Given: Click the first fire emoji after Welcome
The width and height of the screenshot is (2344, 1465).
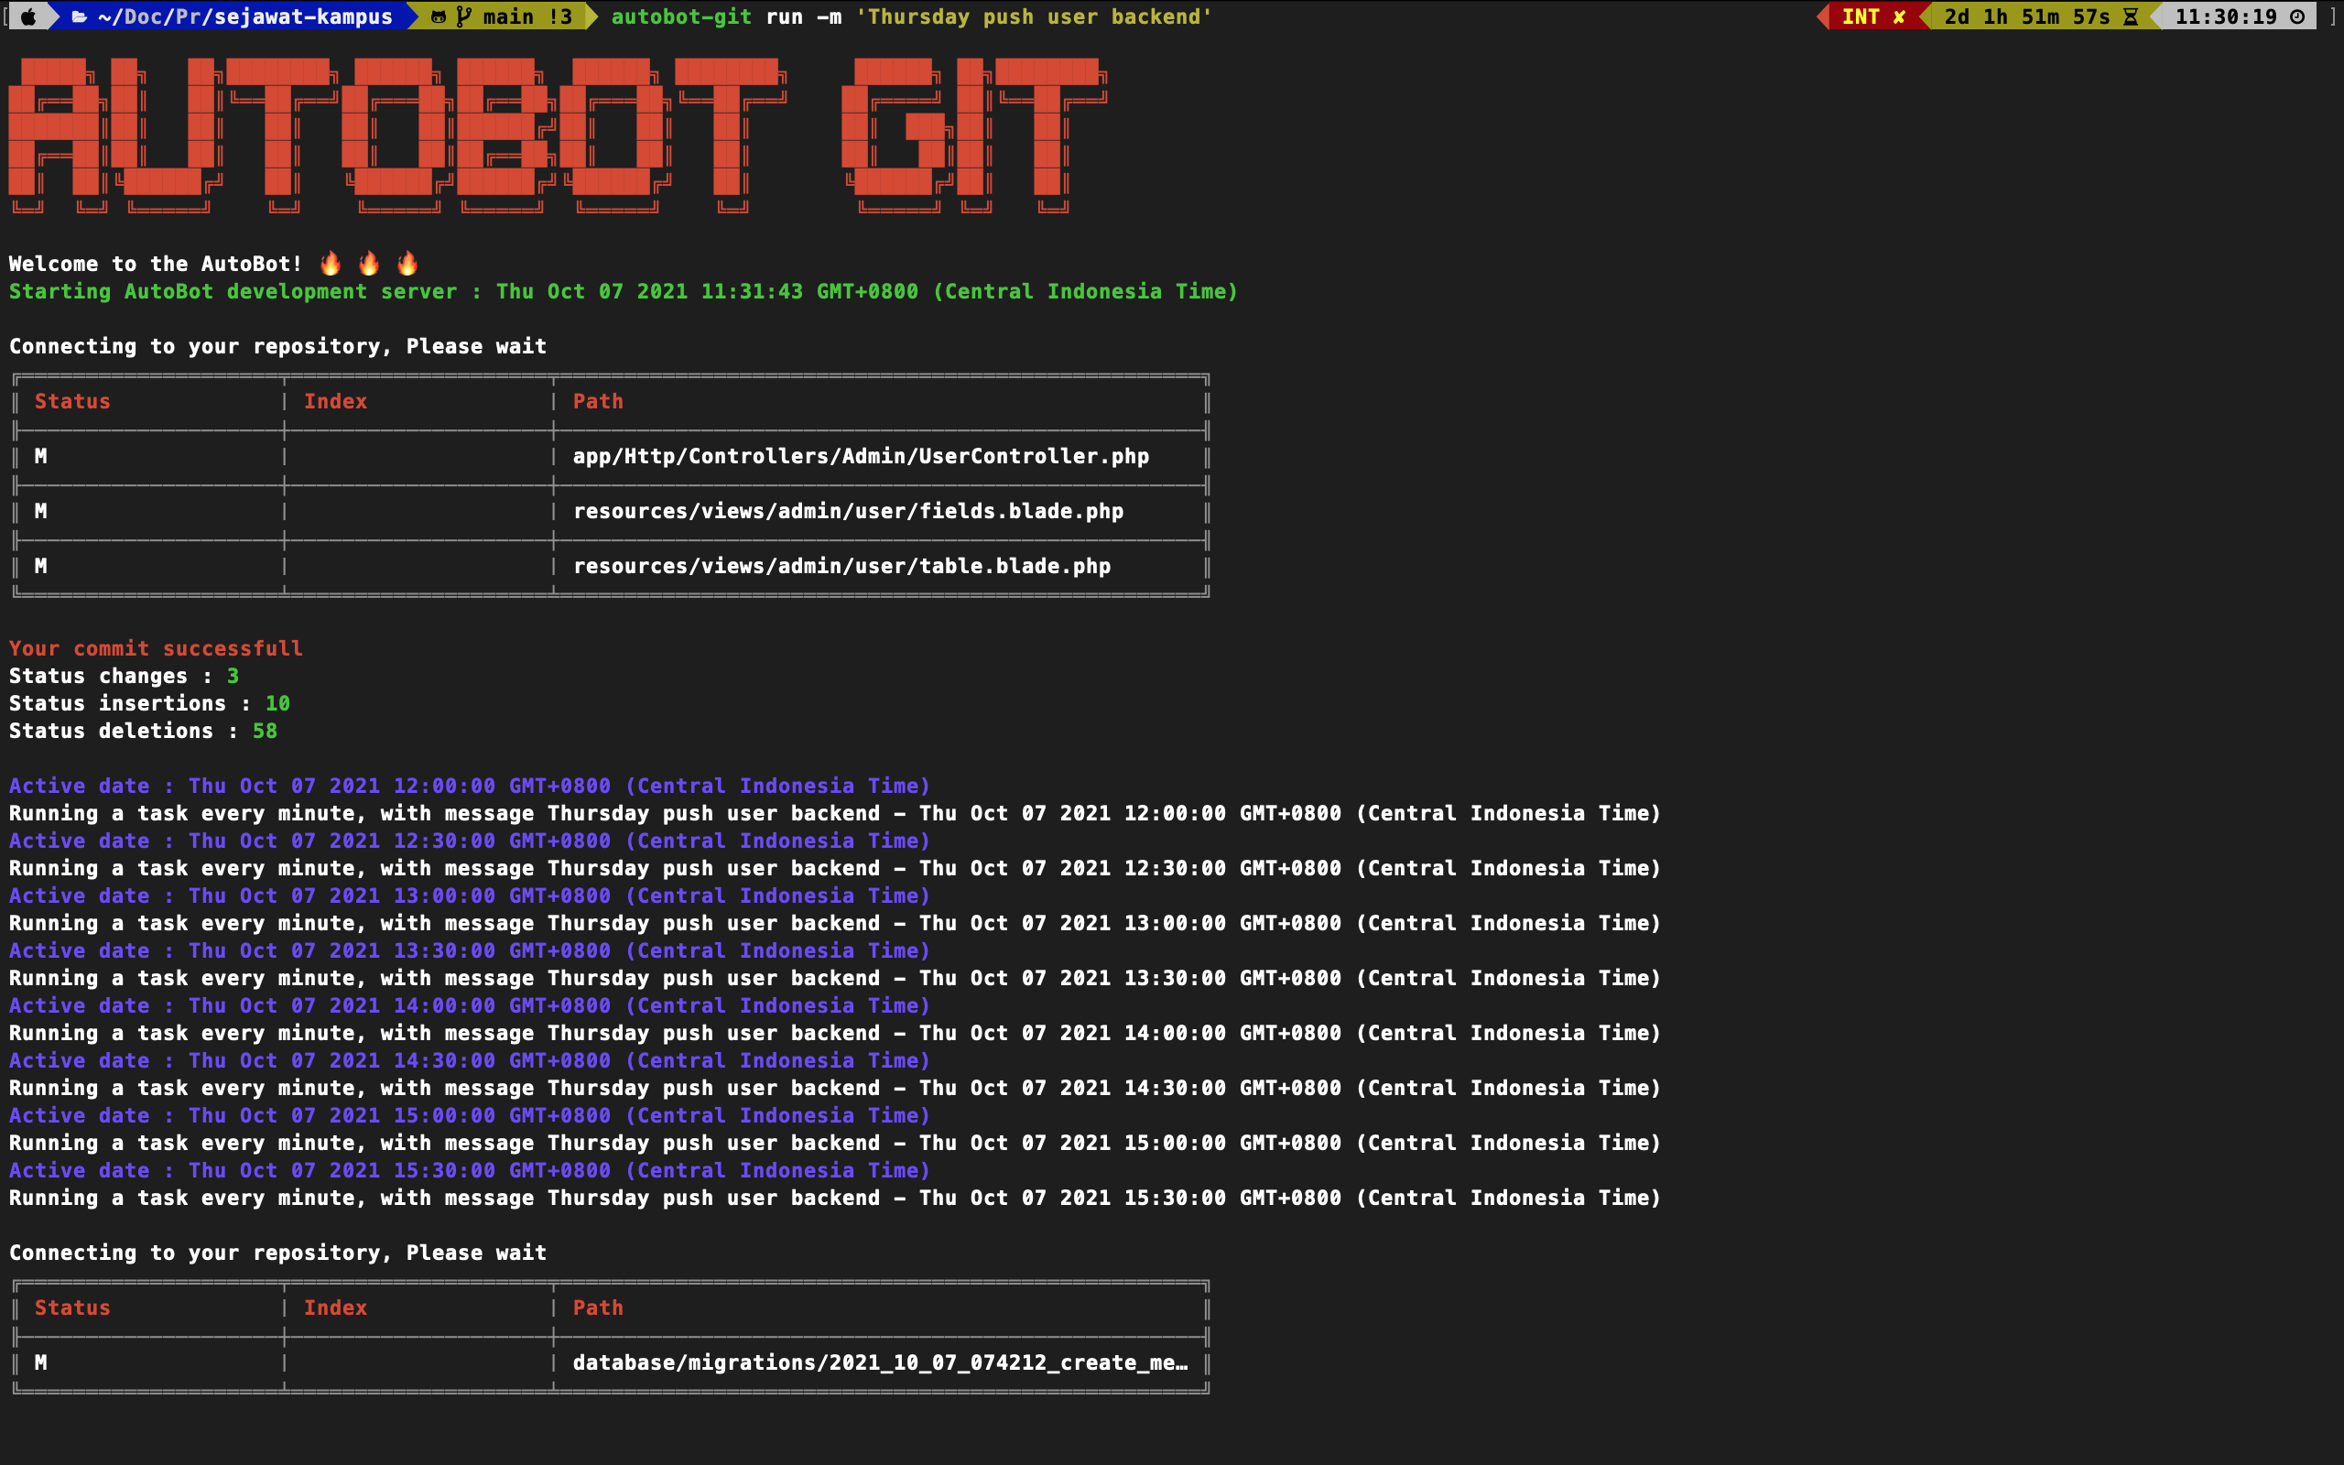Looking at the screenshot, I should (331, 264).
